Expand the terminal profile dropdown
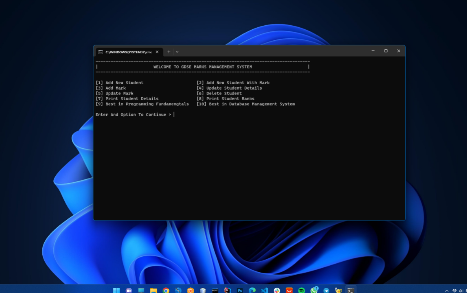This screenshot has width=467, height=293. tap(177, 52)
